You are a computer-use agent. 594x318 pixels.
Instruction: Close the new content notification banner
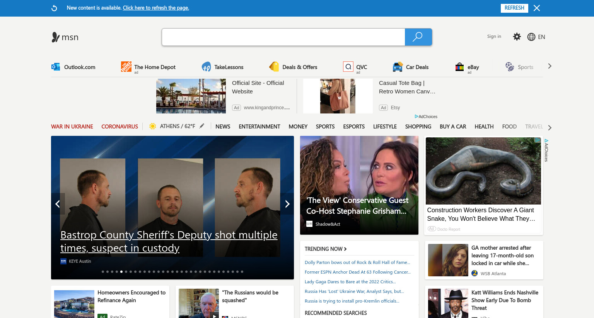(x=537, y=8)
